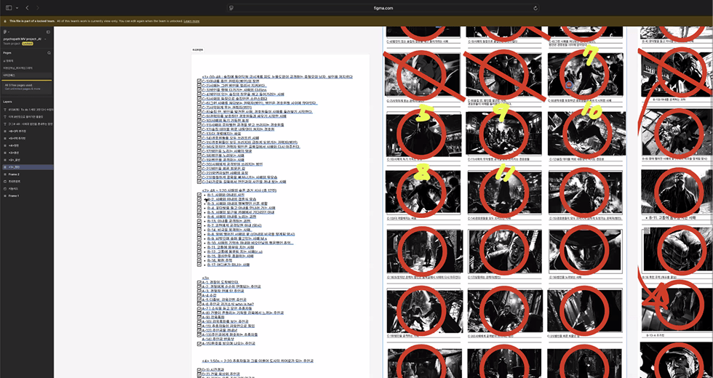Viewport: 713px width, 378px height.
Task: Toggle the checkbox for item A-15)
Action: point(199,344)
